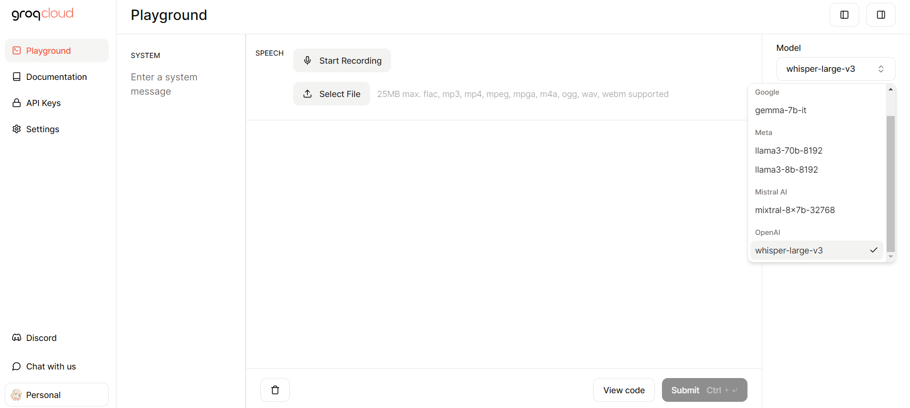Select File to upload audio
The height and width of the screenshot is (408, 910).
point(332,94)
